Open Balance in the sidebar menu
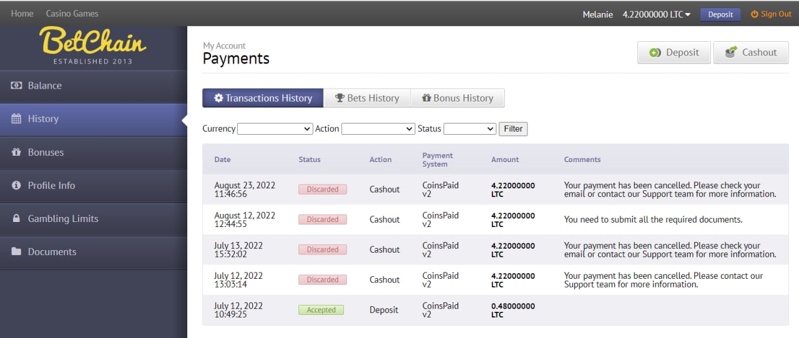Screen dimensions: 799x338 (x=94, y=86)
